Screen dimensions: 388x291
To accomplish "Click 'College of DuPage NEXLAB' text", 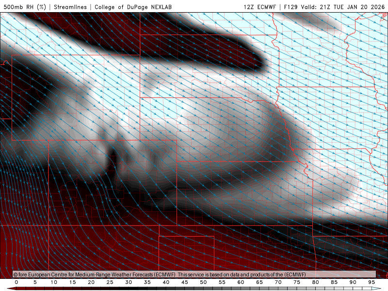I will click(133, 7).
